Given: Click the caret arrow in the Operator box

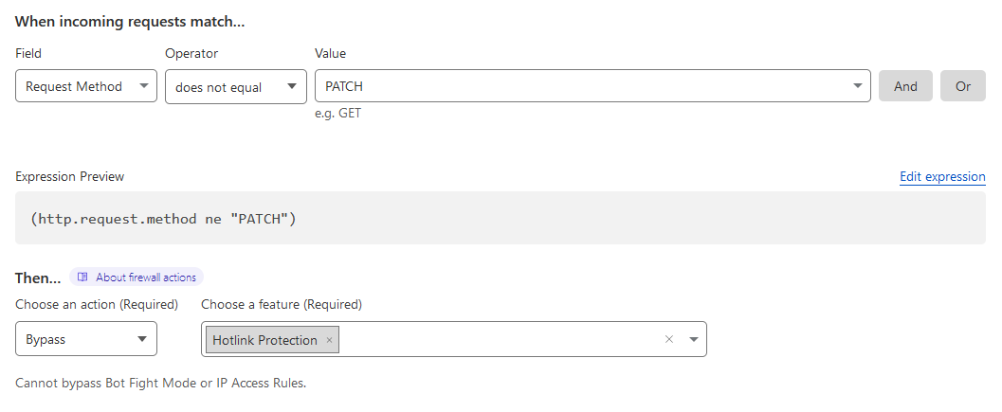Looking at the screenshot, I should pos(293,86).
